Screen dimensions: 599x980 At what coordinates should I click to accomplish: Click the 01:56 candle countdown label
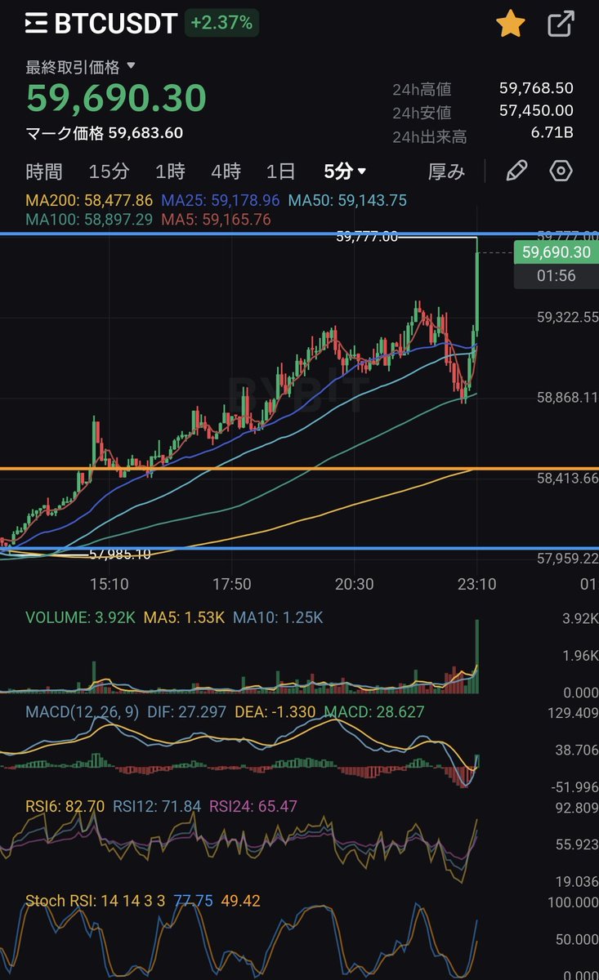556,276
